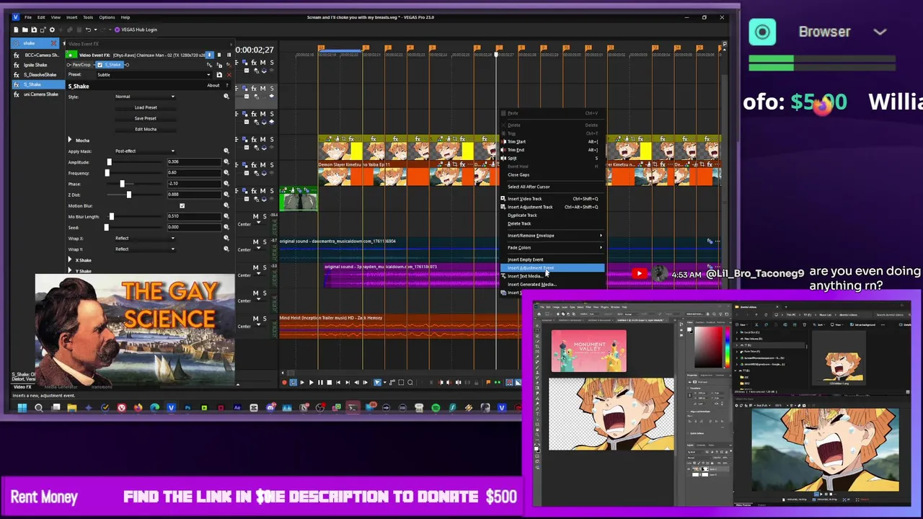Viewport: 923px width, 519px height.
Task: Solo first video track with S button
Action: (x=271, y=63)
